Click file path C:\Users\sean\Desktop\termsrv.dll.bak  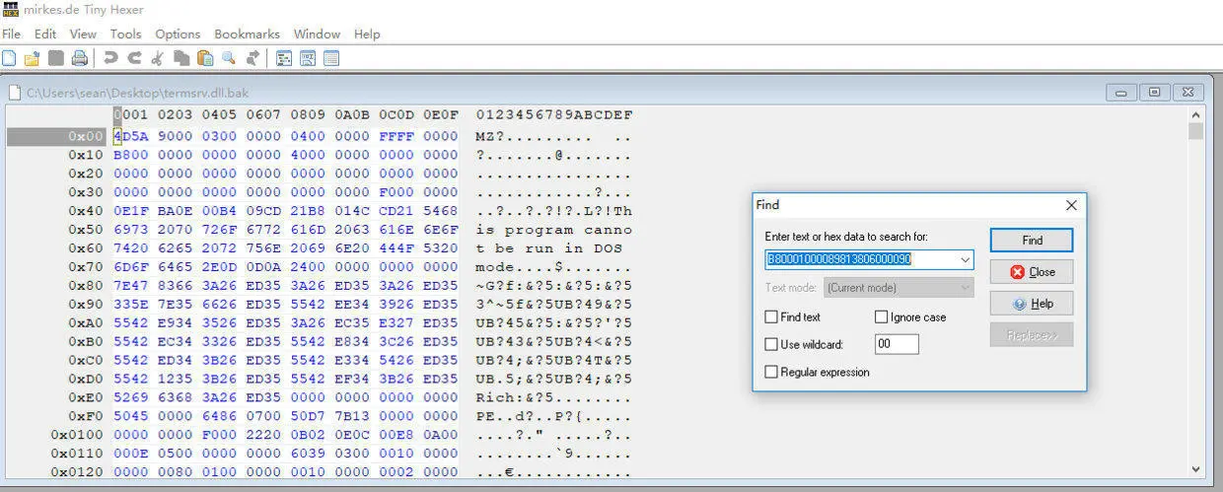137,94
